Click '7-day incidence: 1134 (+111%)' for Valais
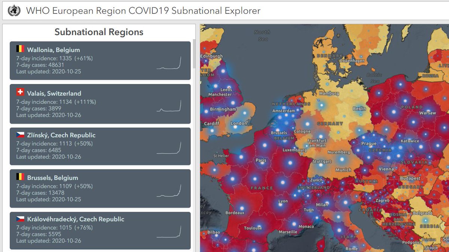Image resolution: width=449 pixels, height=252 pixels. (x=56, y=102)
